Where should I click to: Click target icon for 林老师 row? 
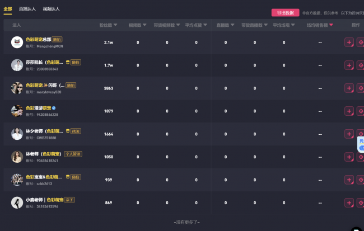click(361, 157)
